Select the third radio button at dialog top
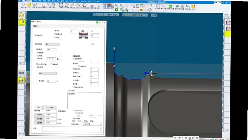Viewport: 248px width, 140px height. [x=55, y=37]
